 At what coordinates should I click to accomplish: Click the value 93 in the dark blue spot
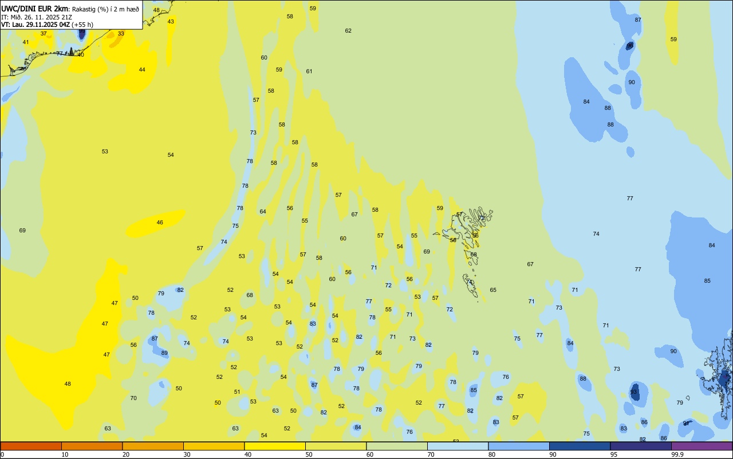click(633, 392)
